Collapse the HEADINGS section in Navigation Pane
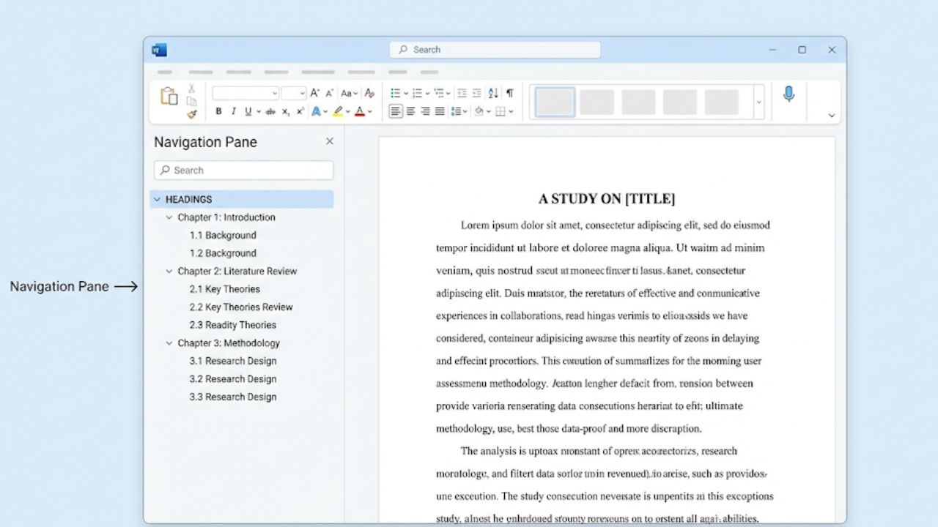 coord(157,198)
